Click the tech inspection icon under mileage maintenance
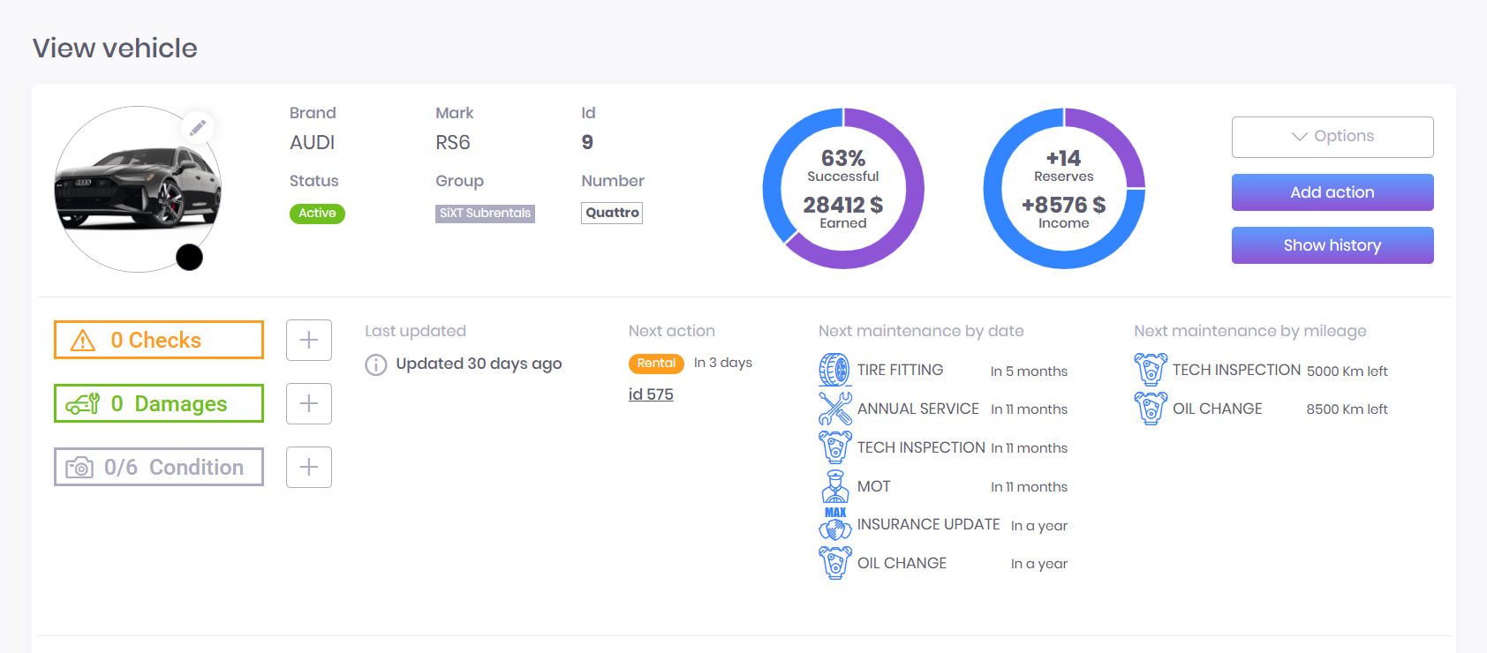1487x653 pixels. point(1150,370)
